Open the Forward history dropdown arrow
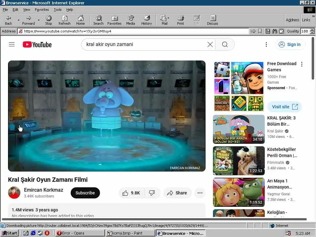Image resolution: width=316 pixels, height=237 pixels. pyautogui.click(x=39, y=20)
